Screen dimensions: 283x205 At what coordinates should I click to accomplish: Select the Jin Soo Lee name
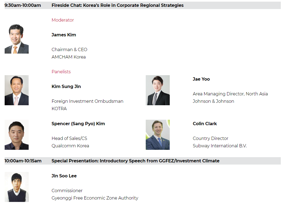tap(64, 176)
